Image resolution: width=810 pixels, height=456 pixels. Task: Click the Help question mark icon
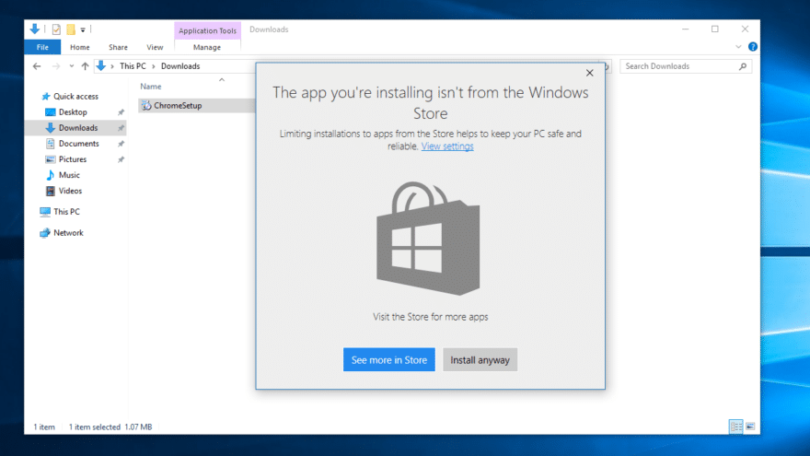753,47
